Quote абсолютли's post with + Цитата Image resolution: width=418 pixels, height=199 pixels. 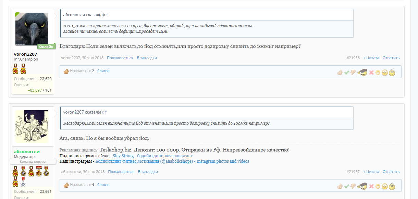pyautogui.click(x=371, y=172)
